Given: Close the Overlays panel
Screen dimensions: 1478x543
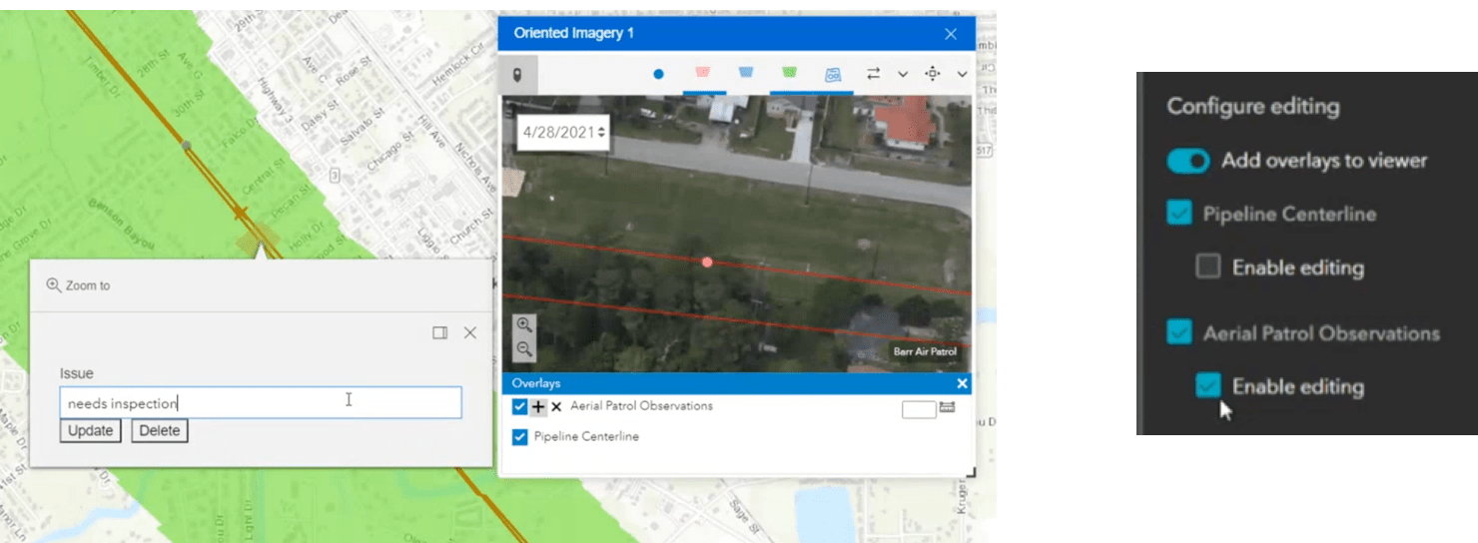Looking at the screenshot, I should pos(962,383).
